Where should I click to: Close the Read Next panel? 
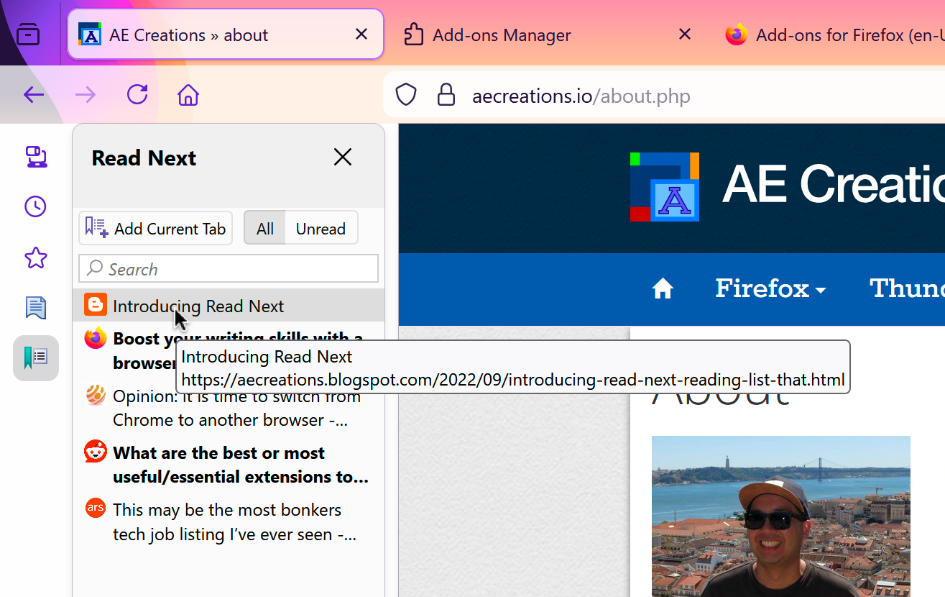(343, 157)
